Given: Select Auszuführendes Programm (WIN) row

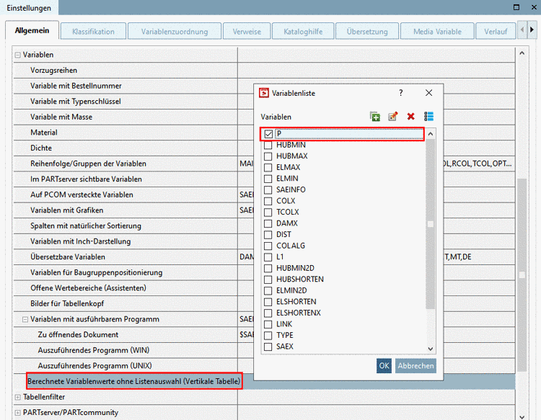Looking at the screenshot, I should click(x=264, y=350).
